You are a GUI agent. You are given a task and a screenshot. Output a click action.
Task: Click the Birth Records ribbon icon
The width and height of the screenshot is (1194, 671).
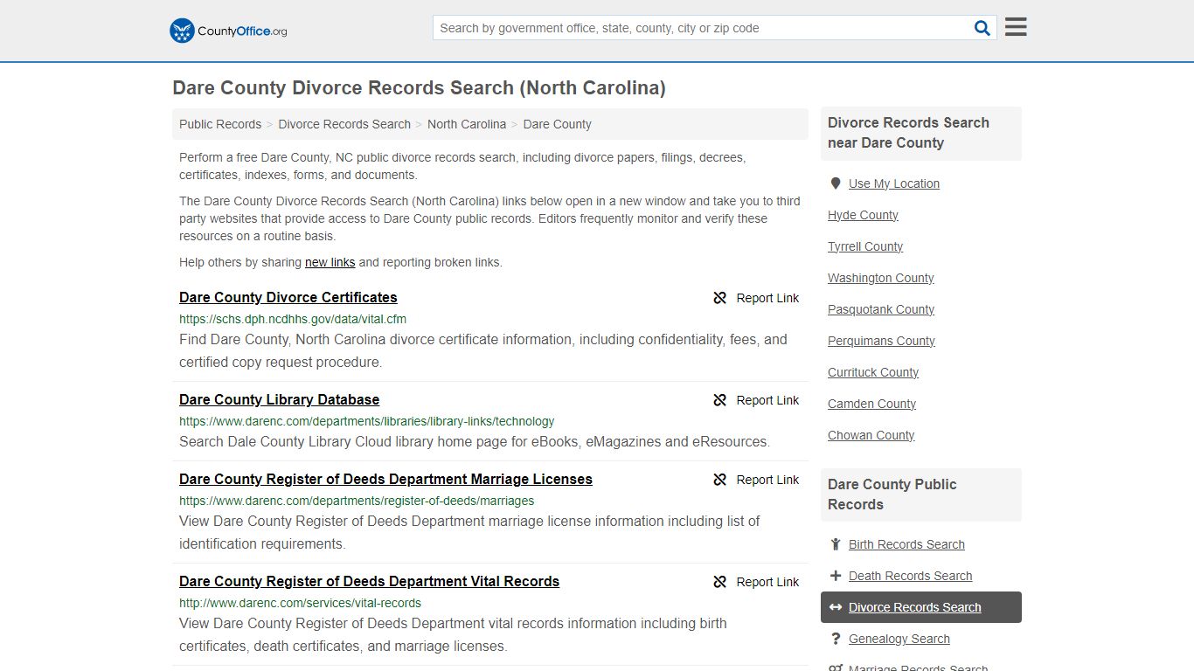click(x=835, y=544)
